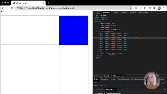Select the div square id 4 row

tap(130, 40)
